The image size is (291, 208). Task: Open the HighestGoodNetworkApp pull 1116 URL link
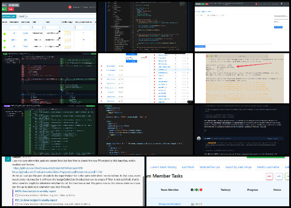pyautogui.click(x=57, y=172)
